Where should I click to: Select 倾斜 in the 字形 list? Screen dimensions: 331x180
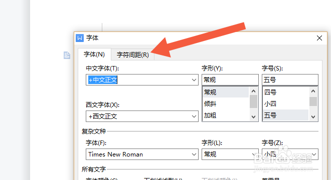(226, 103)
